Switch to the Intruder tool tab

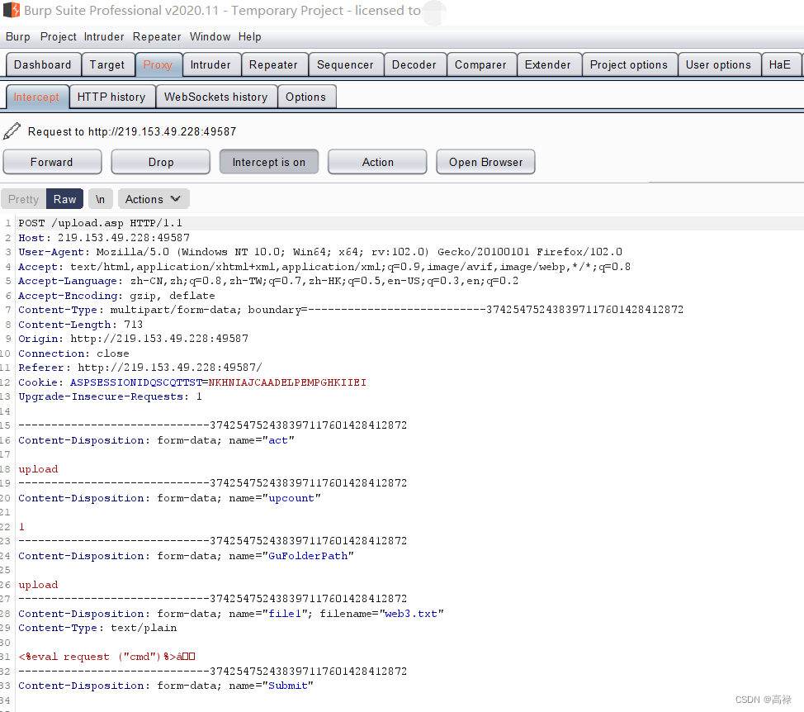click(210, 64)
